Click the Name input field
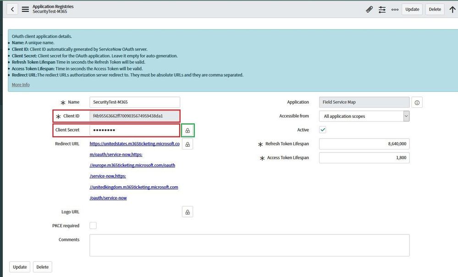The image size is (458, 277). pyautogui.click(x=135, y=102)
